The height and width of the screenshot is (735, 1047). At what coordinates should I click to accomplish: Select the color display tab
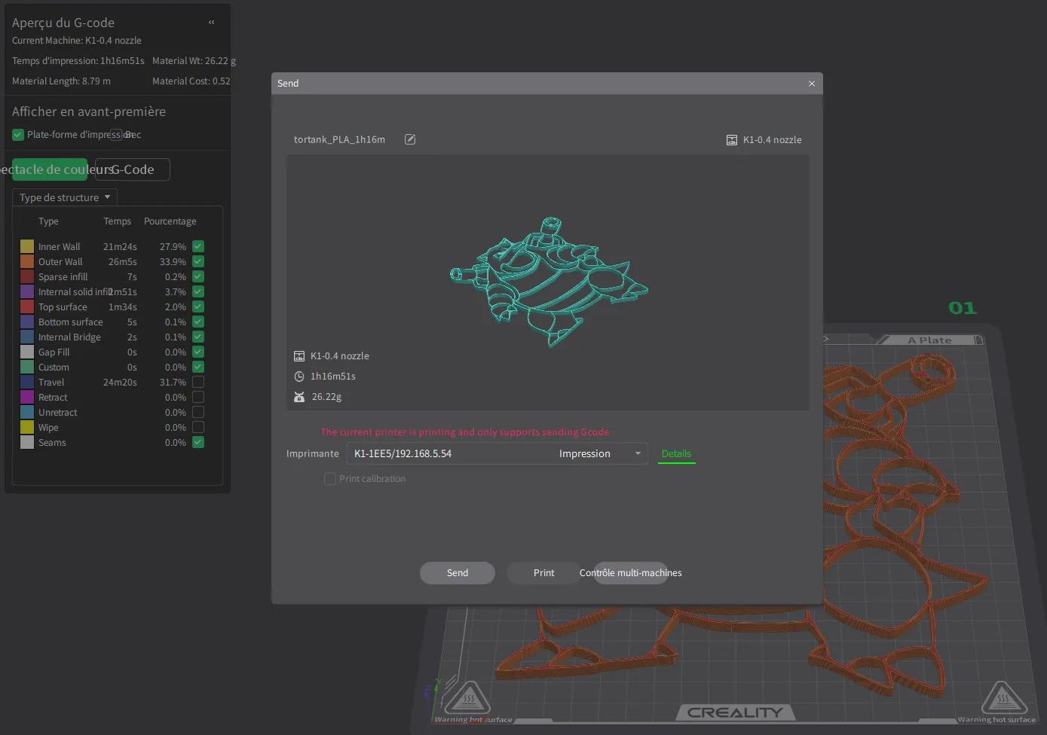click(50, 170)
